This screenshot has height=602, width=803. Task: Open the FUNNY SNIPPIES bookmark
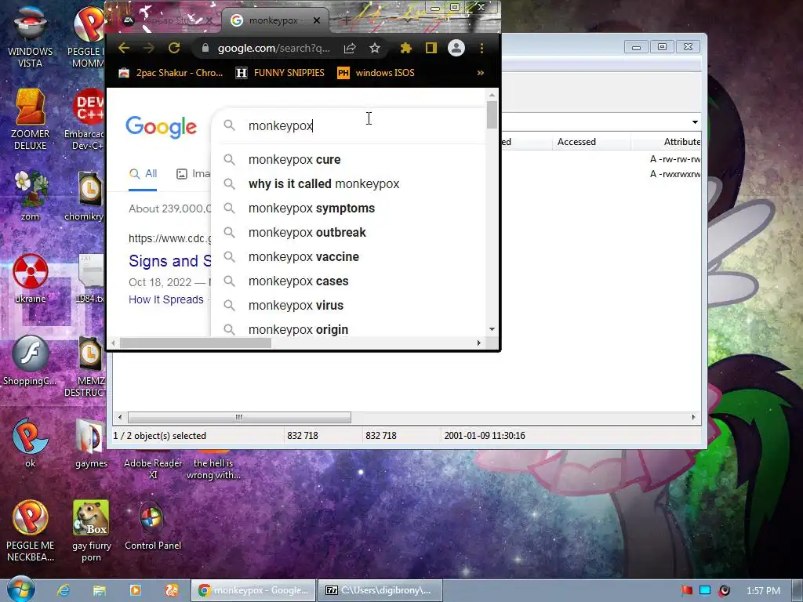[x=280, y=73]
